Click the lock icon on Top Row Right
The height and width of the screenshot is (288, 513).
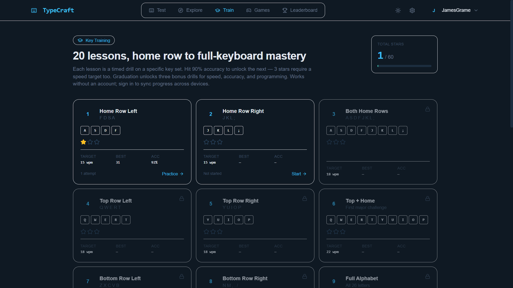(305, 198)
